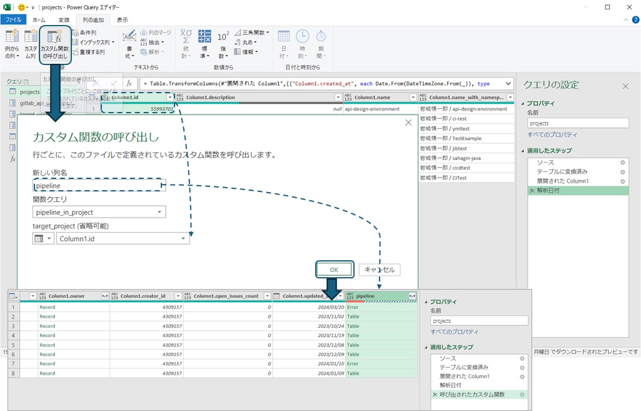Collapse the 適用したステップ section

(x=522, y=151)
